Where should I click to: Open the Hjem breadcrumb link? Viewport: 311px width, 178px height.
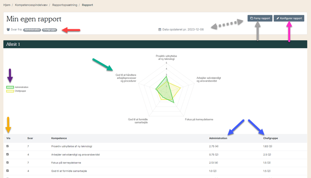(x=7, y=5)
